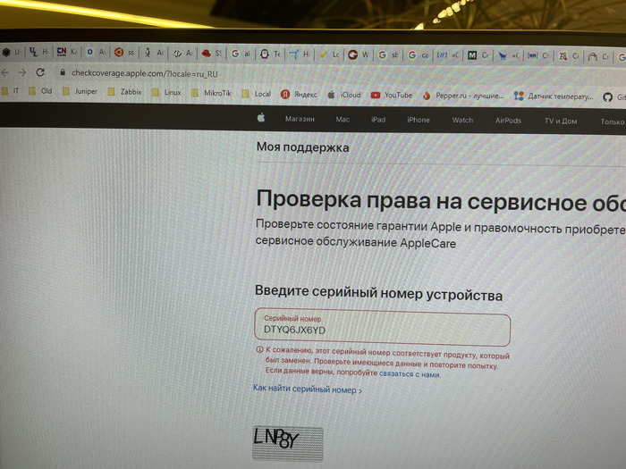
Task: Open the Linux bookmarks folder
Action: pyautogui.click(x=166, y=93)
